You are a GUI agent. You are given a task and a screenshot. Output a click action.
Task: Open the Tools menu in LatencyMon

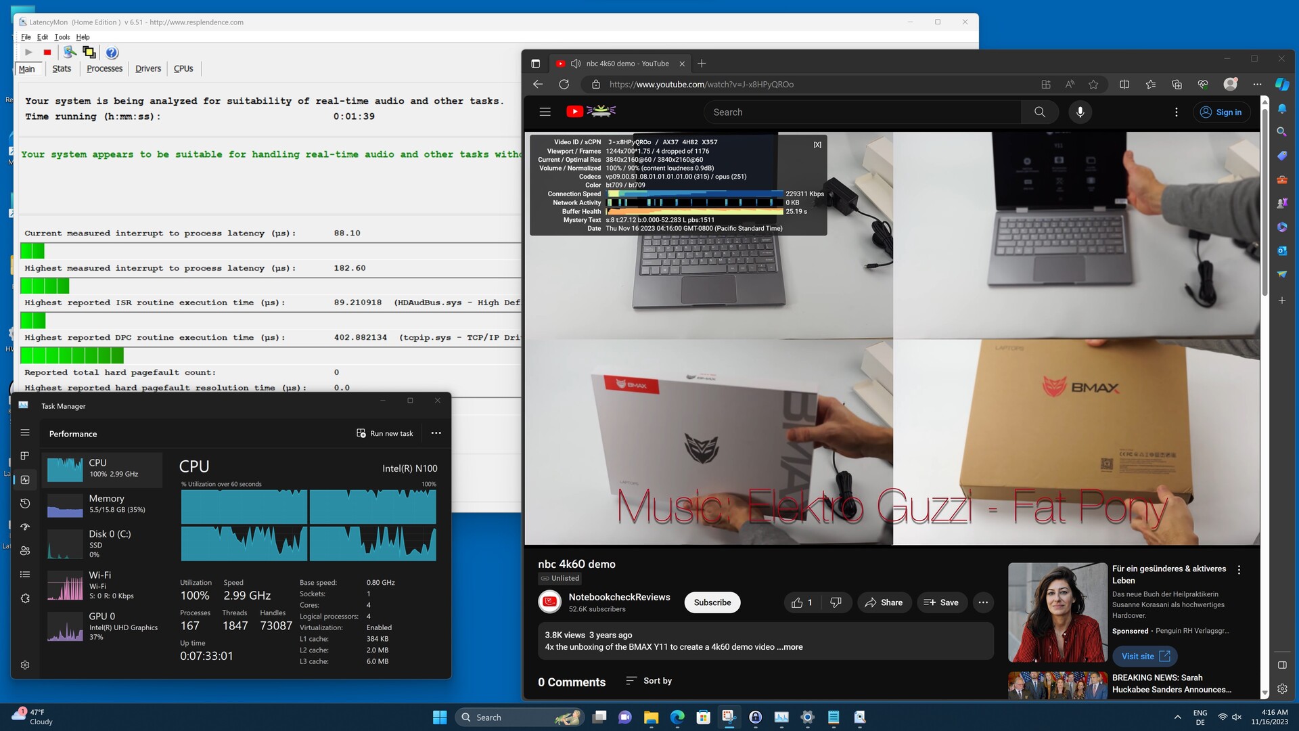(62, 37)
